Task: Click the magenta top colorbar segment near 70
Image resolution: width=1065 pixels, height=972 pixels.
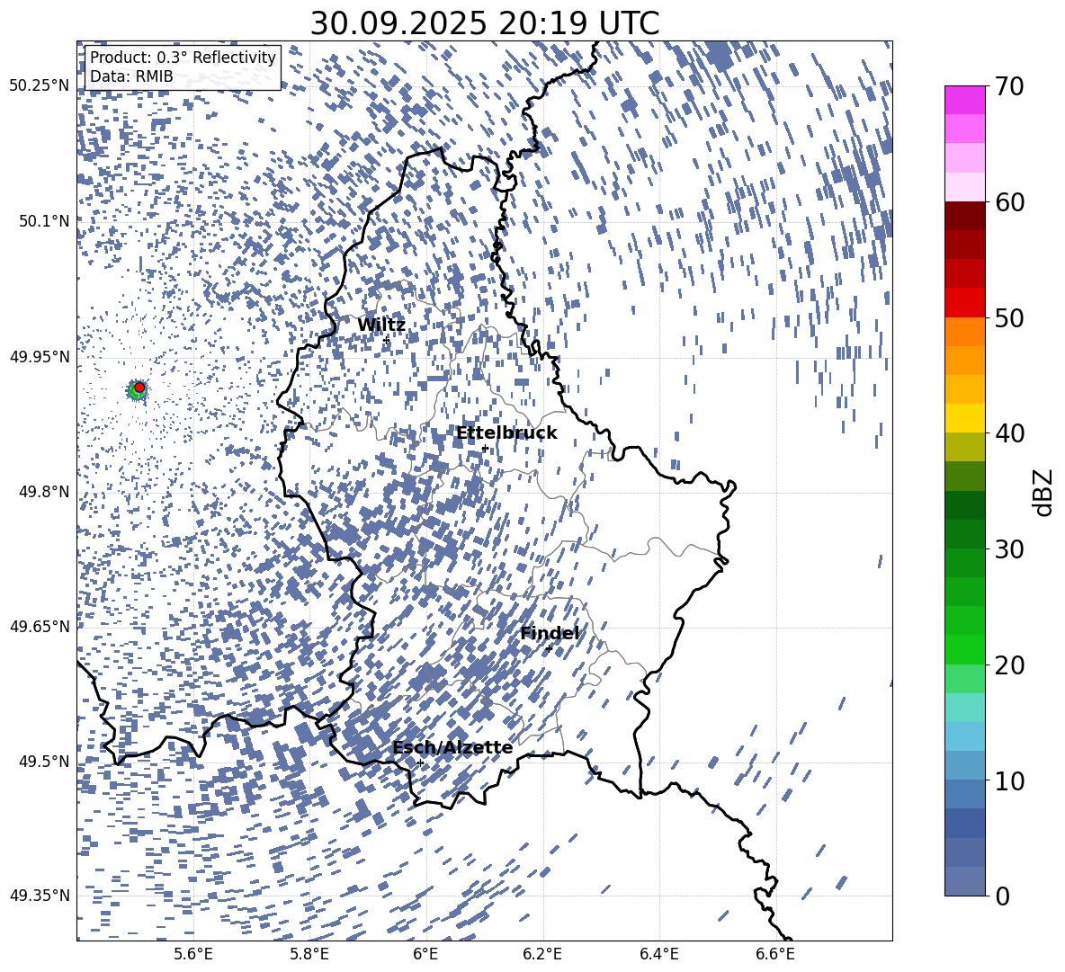Action: point(964,101)
